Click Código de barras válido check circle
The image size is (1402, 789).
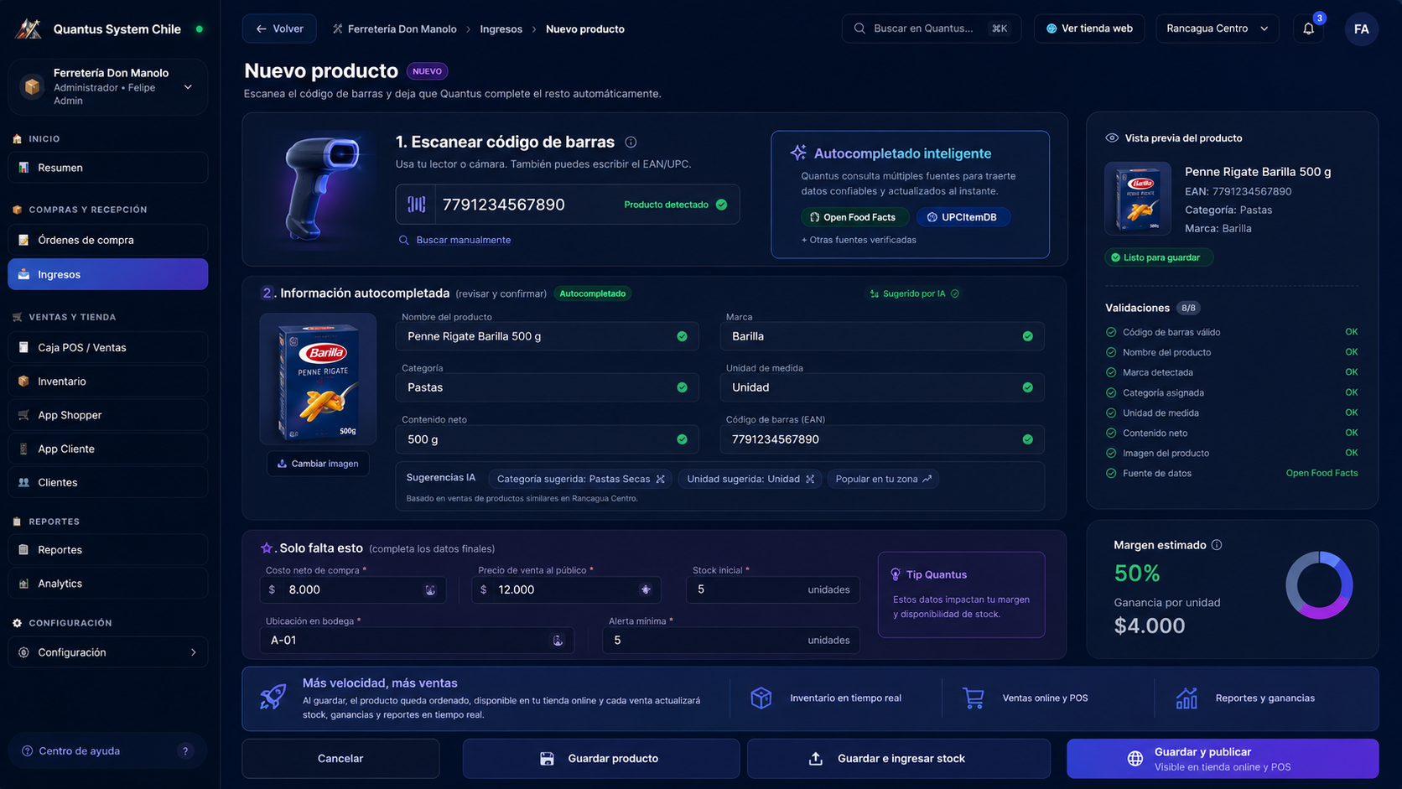tap(1111, 332)
